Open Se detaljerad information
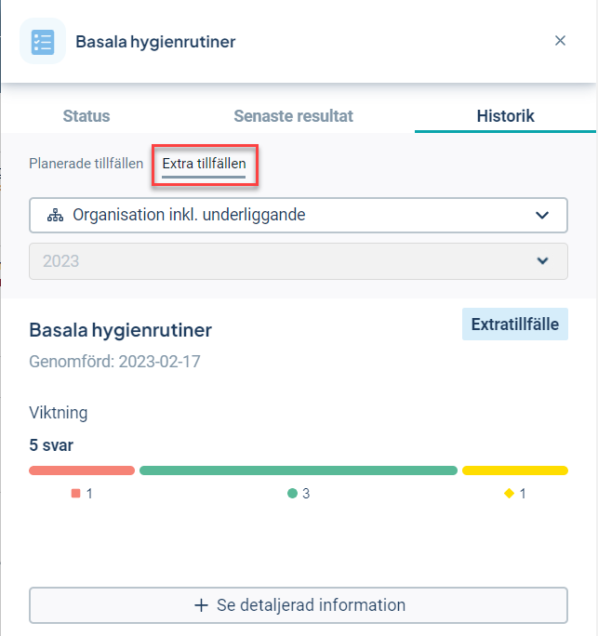 299,605
